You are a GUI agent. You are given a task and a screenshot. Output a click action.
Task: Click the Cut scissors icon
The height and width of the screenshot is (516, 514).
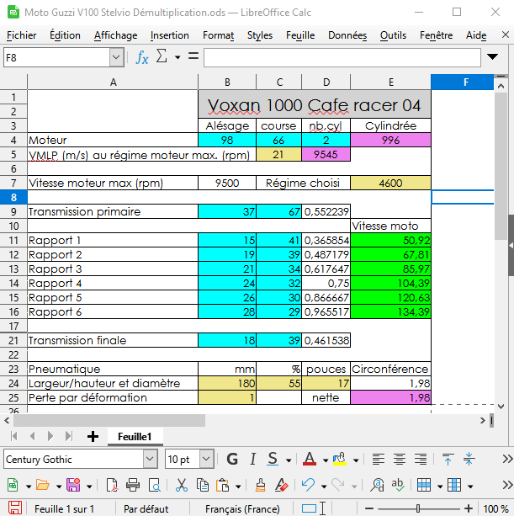click(x=181, y=485)
